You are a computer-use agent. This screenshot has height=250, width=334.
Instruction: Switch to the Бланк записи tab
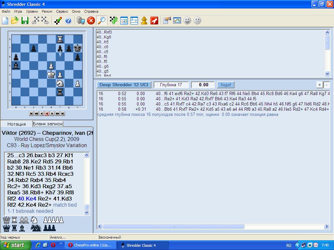pyautogui.click(x=48, y=124)
